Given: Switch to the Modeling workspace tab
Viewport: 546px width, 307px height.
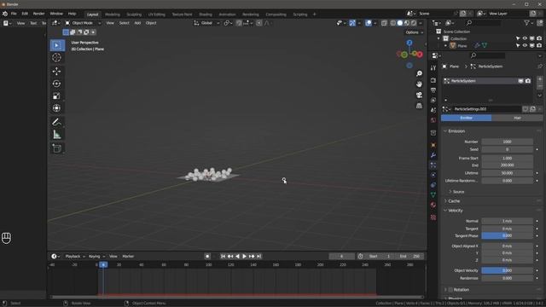Looking at the screenshot, I should pyautogui.click(x=113, y=14).
